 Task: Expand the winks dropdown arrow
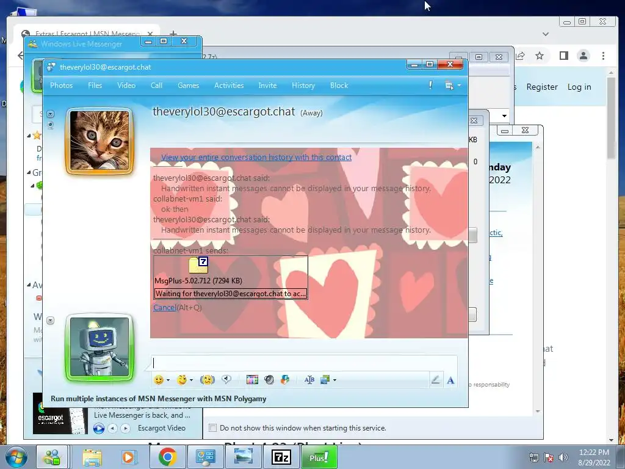[x=191, y=380]
